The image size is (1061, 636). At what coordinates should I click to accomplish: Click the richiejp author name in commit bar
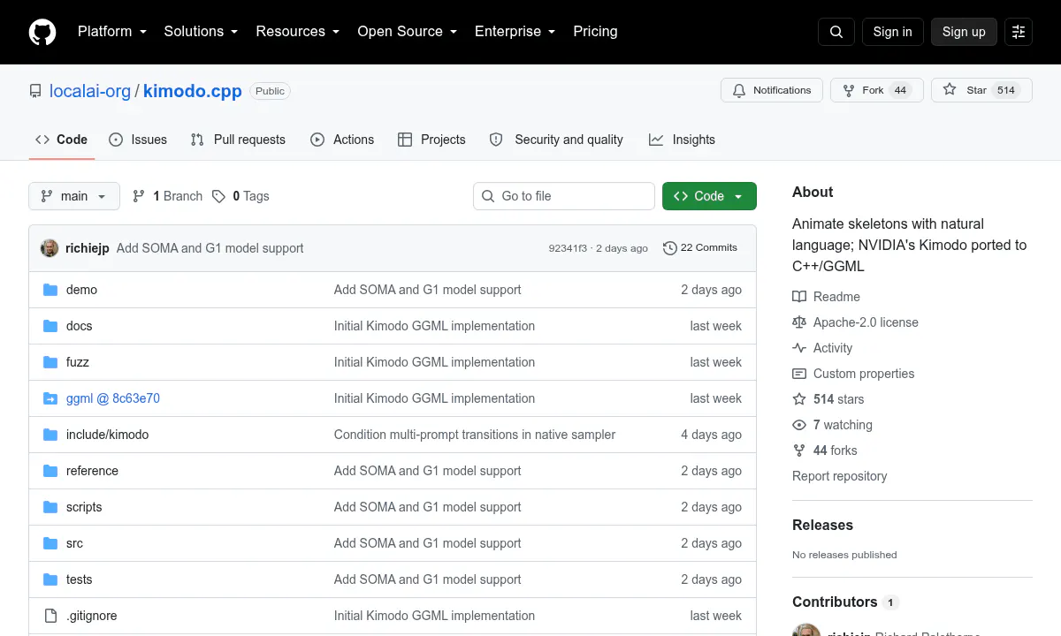click(x=88, y=248)
